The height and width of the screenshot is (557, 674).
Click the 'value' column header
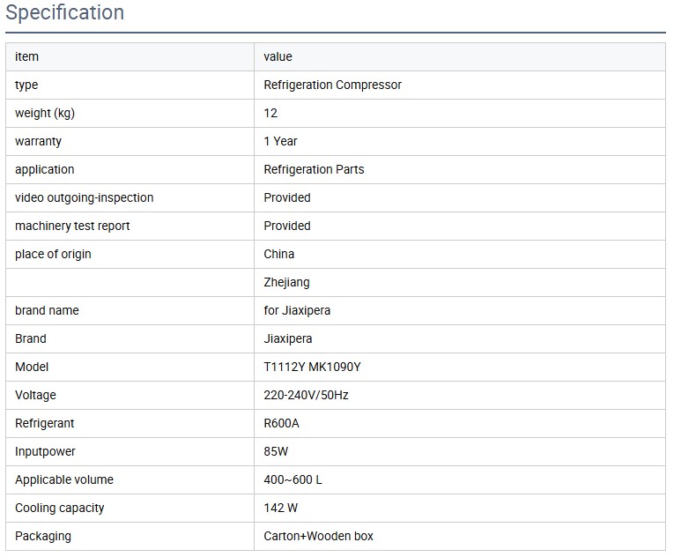point(278,56)
